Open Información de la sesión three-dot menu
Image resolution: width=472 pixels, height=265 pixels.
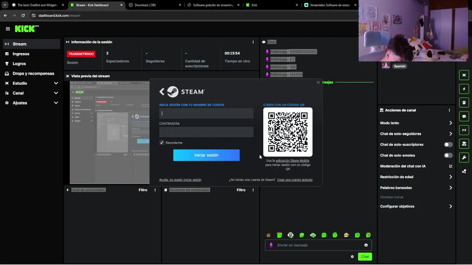[253, 42]
